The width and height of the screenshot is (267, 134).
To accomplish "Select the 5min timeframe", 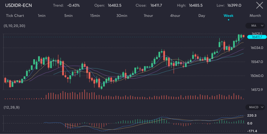I will [68, 16].
